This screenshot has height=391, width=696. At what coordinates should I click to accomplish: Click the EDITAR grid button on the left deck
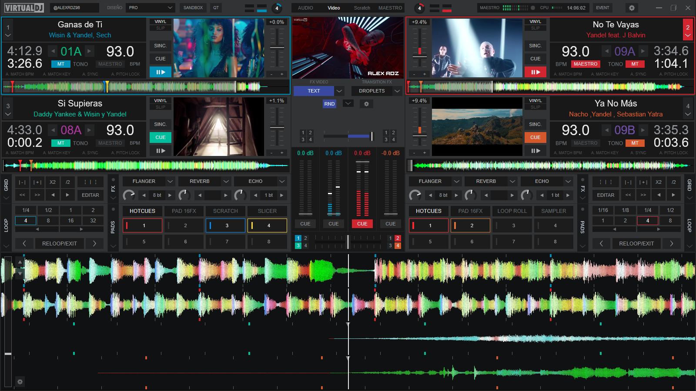[90, 195]
